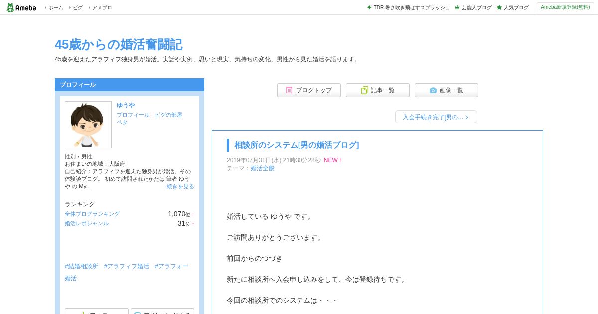Click the Ameba logo
This screenshot has height=314, width=598.
pos(21,7)
